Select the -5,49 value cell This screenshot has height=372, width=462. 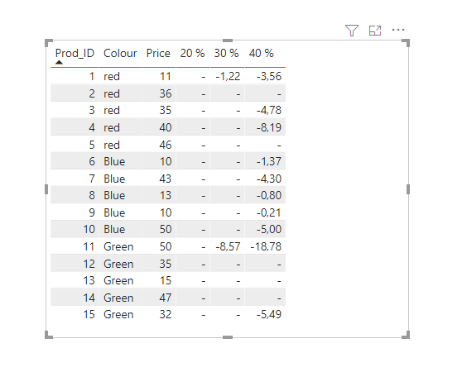(x=269, y=314)
